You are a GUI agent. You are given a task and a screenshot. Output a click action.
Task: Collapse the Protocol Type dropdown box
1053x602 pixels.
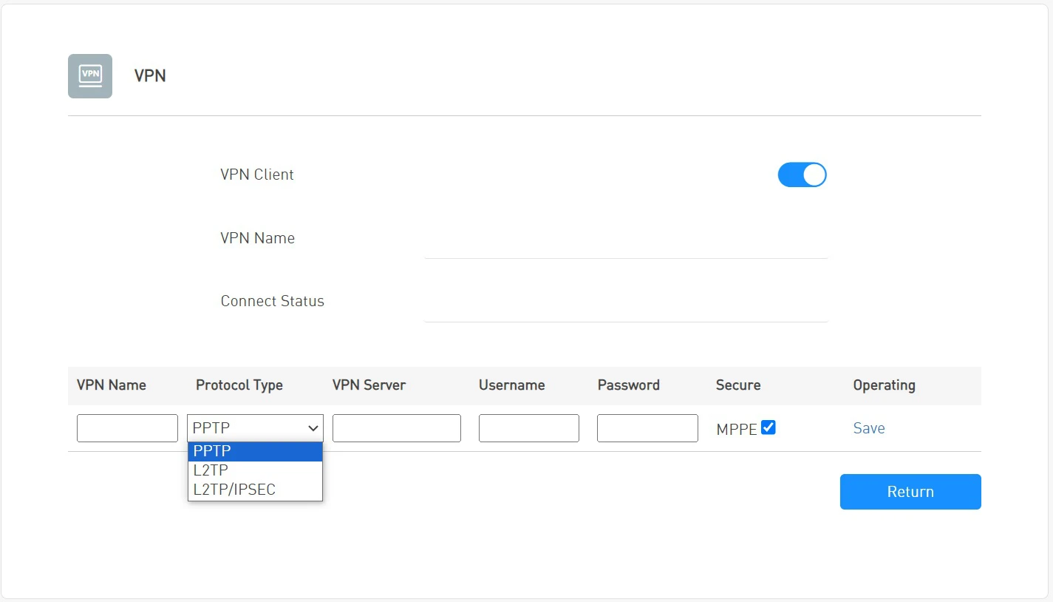coord(255,428)
